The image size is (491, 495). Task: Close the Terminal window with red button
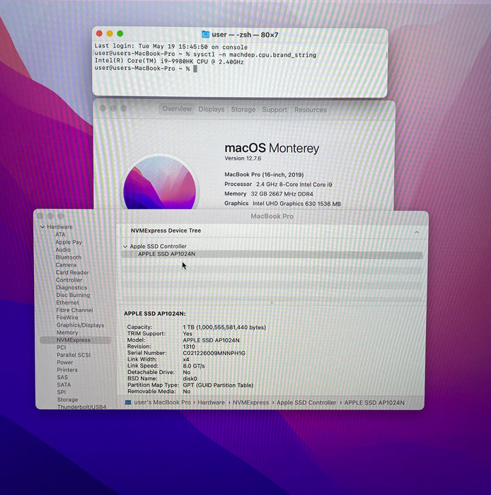[x=99, y=33]
